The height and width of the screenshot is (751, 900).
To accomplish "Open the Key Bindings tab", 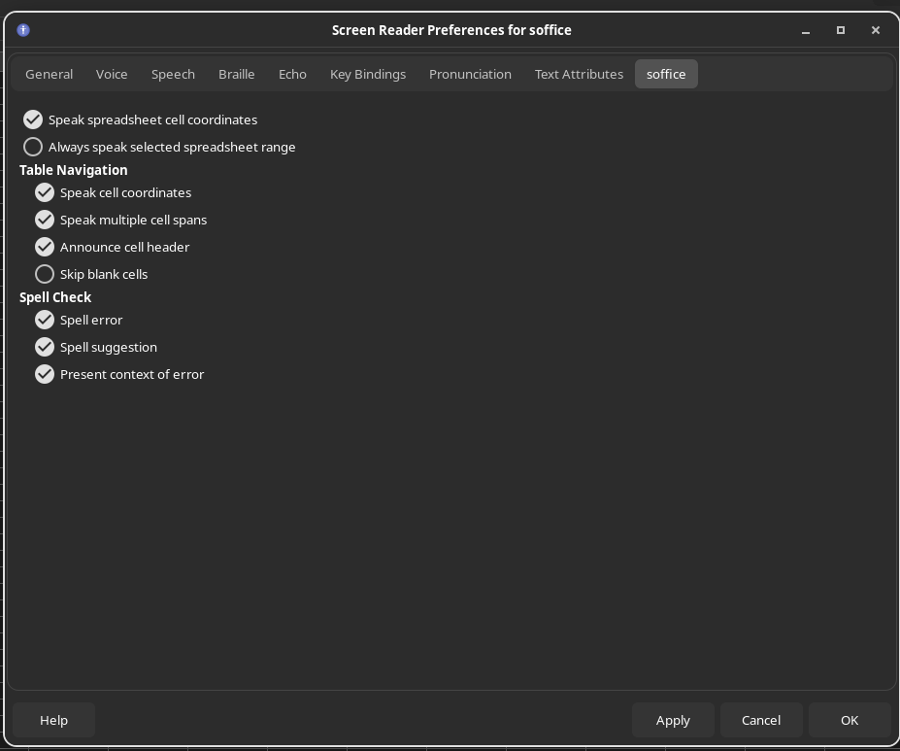I will [368, 74].
